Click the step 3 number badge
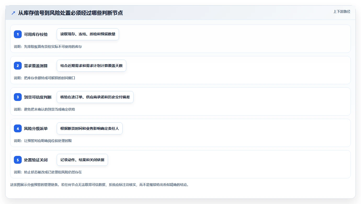Screen dimensions: 361x204 coord(18,97)
